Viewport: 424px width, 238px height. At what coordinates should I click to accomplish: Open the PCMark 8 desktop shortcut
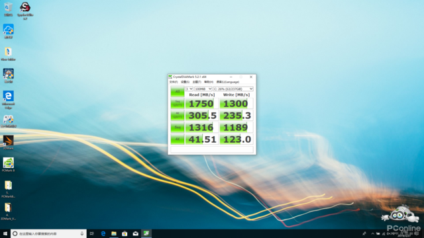point(8,165)
